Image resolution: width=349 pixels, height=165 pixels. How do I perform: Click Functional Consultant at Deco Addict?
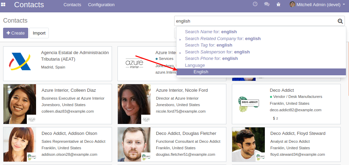click(188, 141)
